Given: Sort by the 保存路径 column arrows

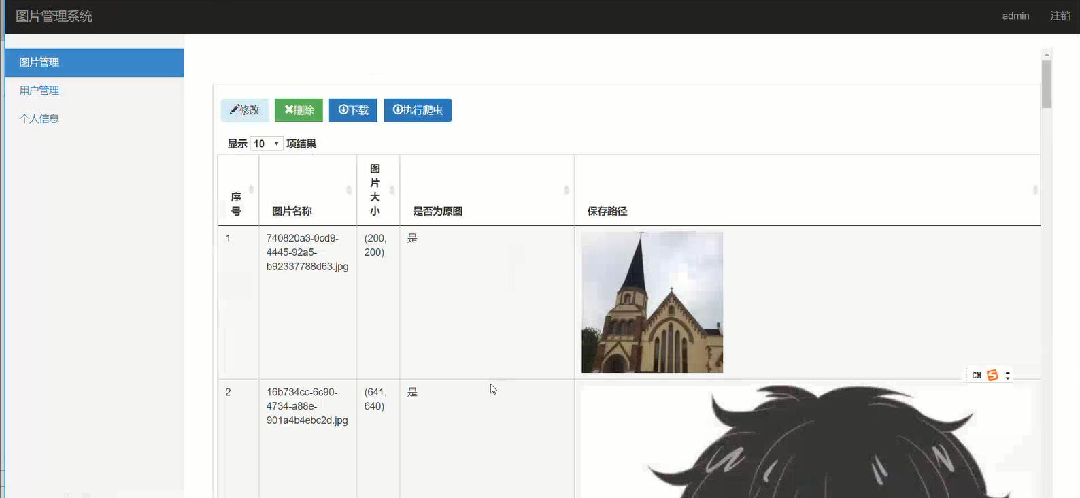Looking at the screenshot, I should [x=1035, y=190].
